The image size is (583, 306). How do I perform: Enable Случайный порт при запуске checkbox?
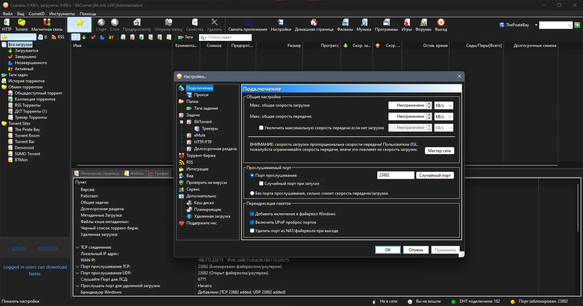[261, 184]
